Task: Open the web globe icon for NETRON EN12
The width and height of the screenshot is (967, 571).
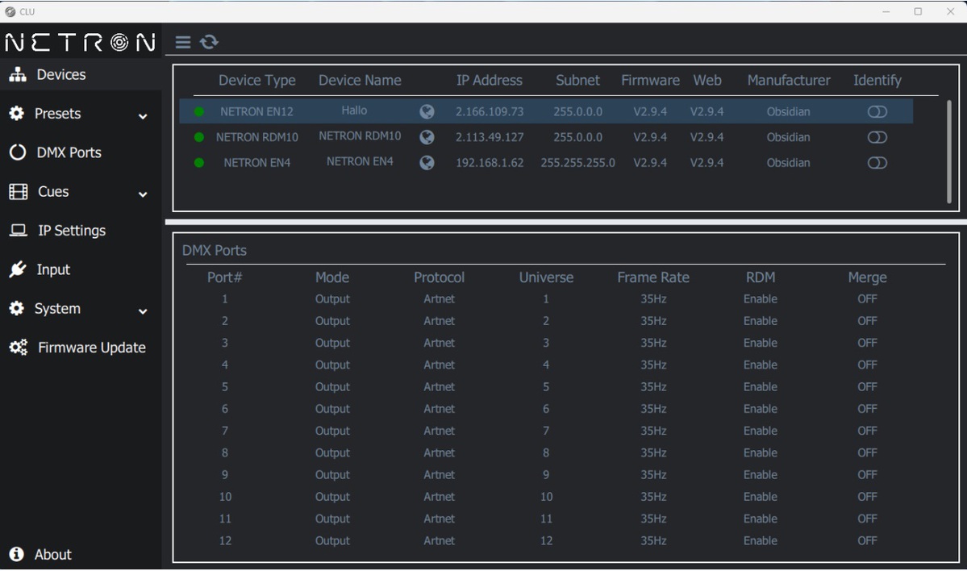Action: point(427,111)
